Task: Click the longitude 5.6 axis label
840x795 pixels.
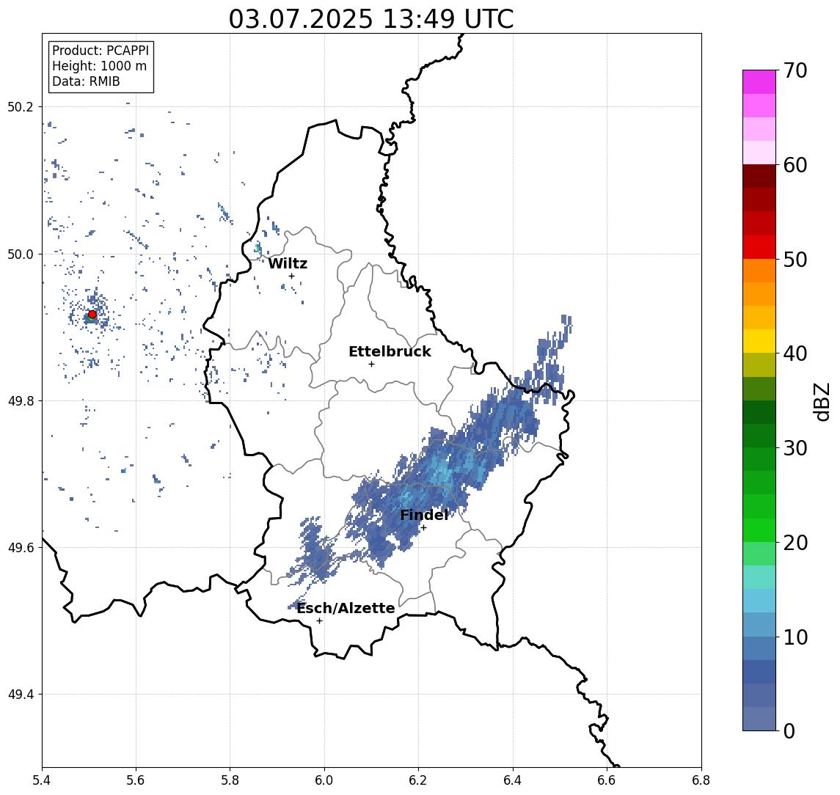Action: (136, 780)
